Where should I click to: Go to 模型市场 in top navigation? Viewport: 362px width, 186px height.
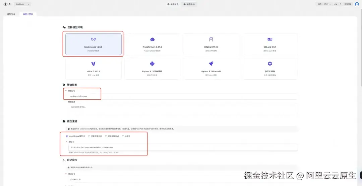pyautogui.click(x=189, y=4)
